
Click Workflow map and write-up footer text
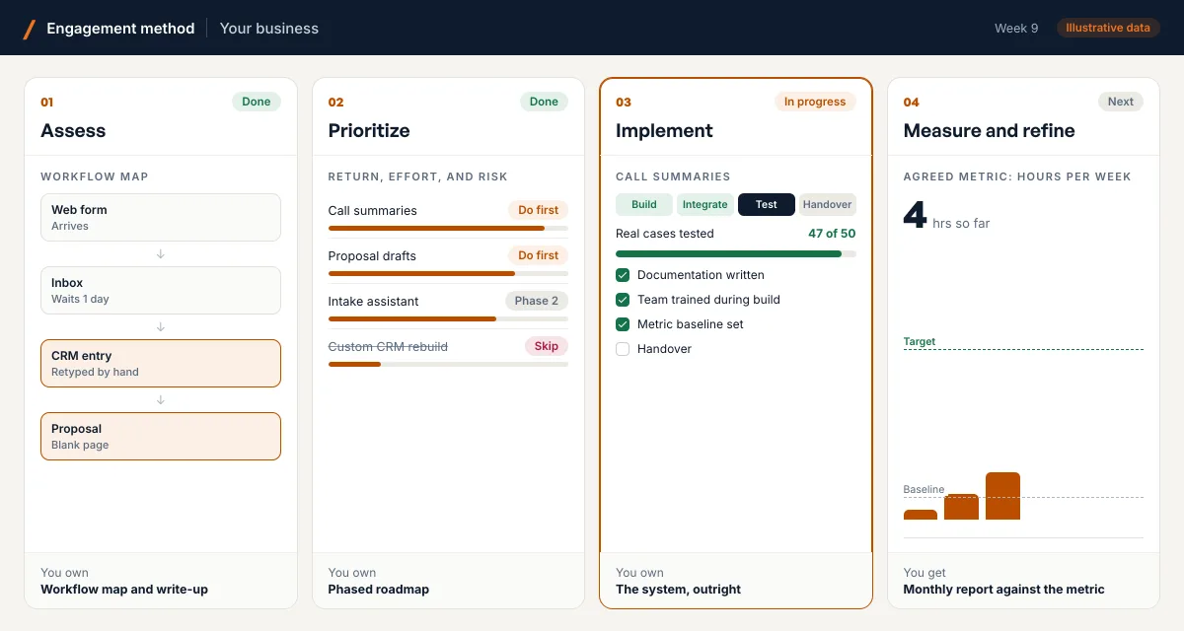(x=124, y=590)
